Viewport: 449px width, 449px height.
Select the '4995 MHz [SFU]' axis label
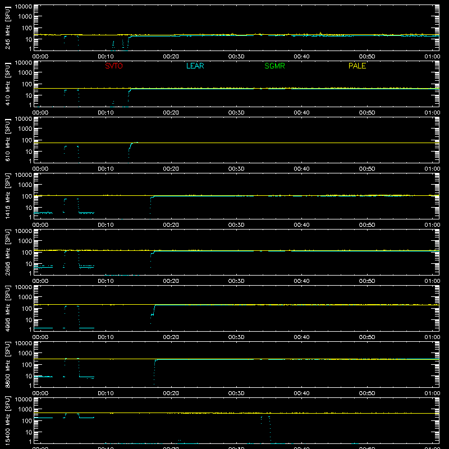[x=8, y=308]
